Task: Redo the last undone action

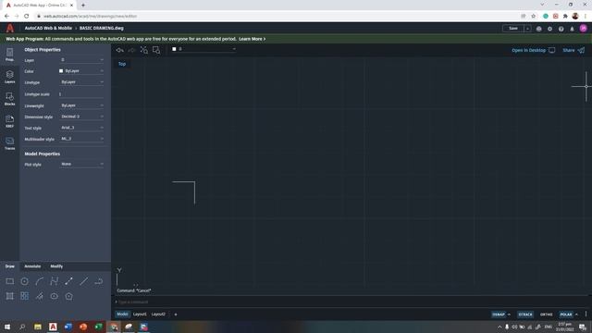Action: (x=131, y=50)
